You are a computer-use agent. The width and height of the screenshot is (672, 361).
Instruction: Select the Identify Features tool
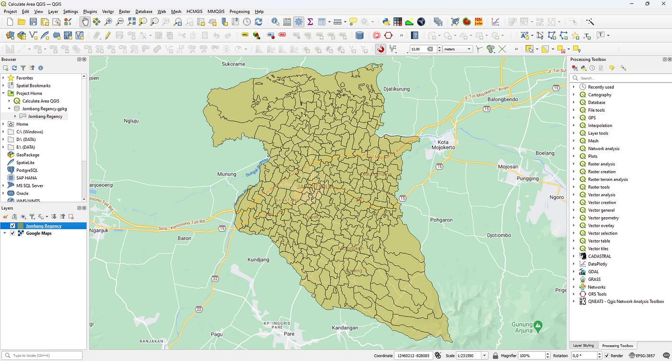coord(275,22)
